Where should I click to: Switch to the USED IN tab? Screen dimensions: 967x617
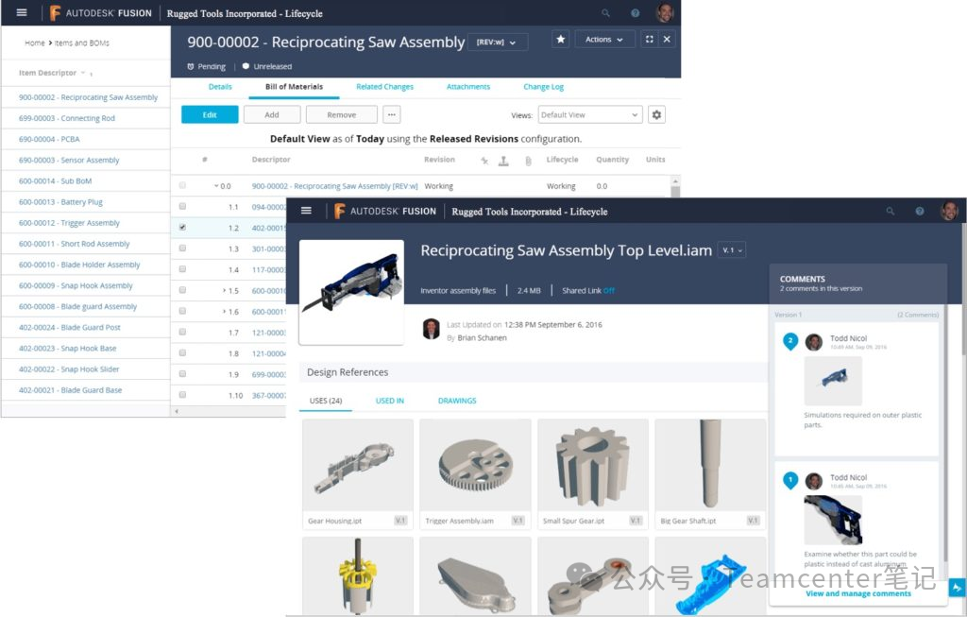(389, 401)
